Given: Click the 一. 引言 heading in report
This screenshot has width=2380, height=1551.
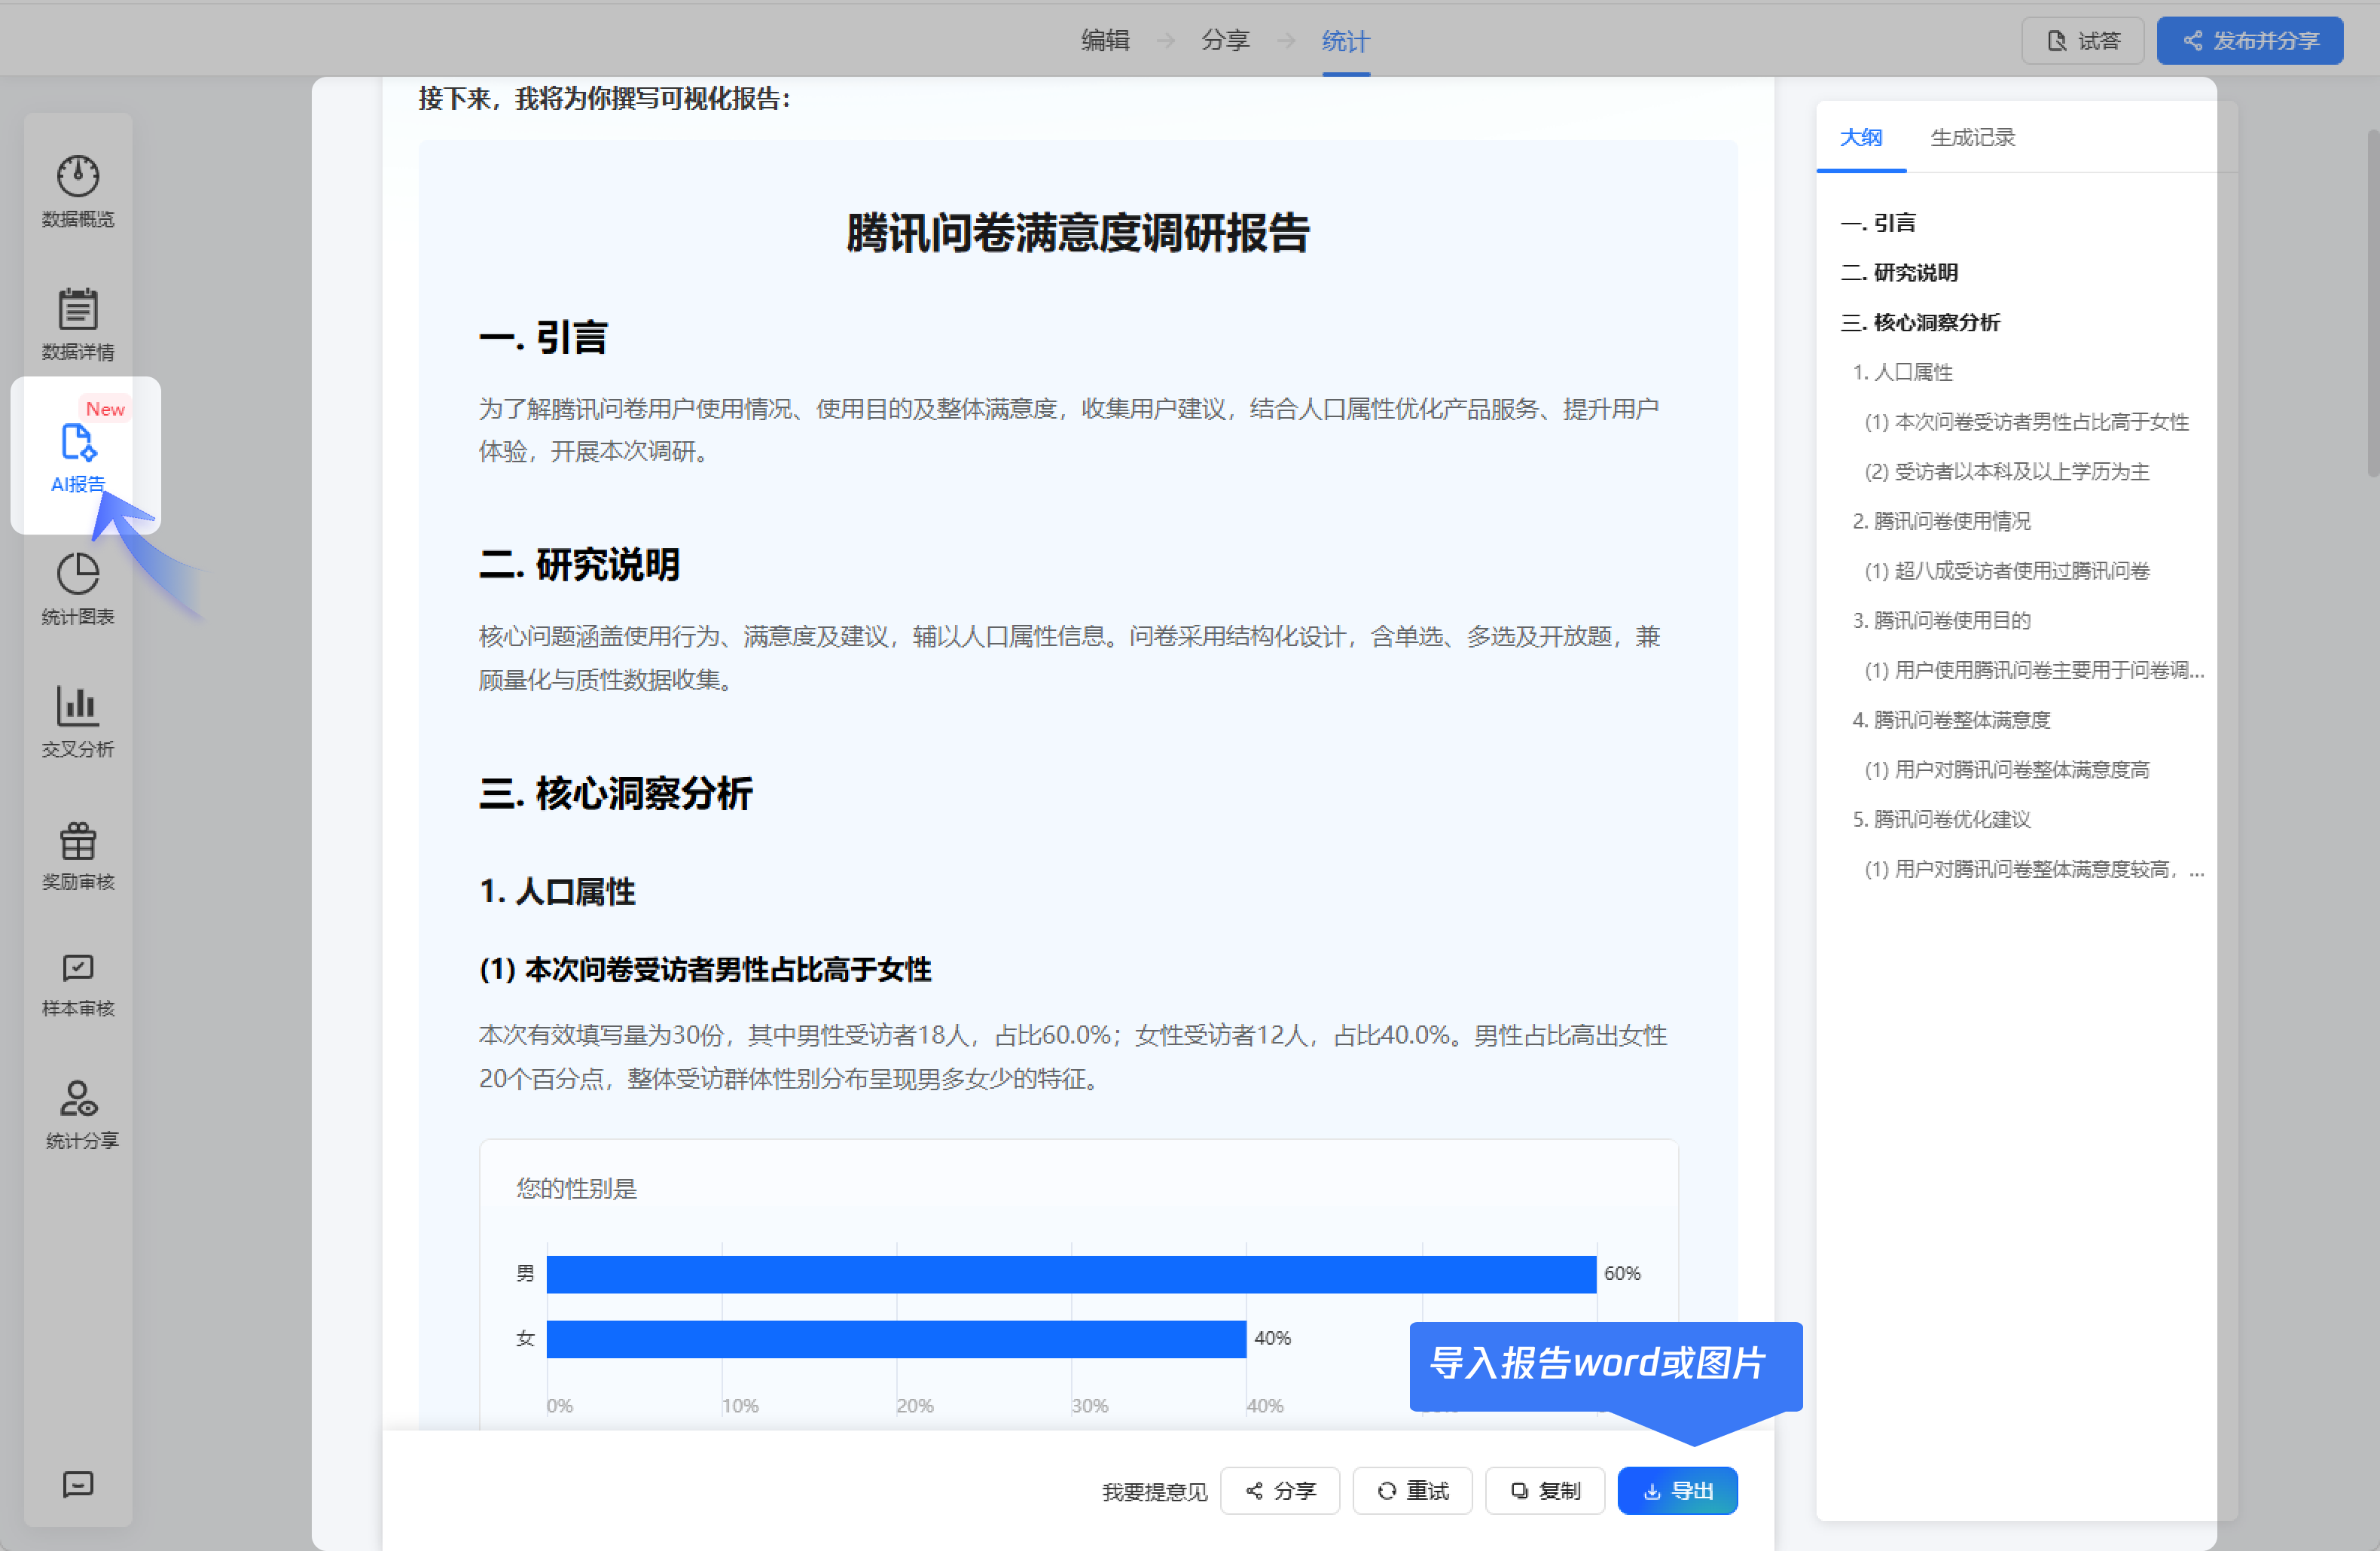Looking at the screenshot, I should tap(543, 338).
